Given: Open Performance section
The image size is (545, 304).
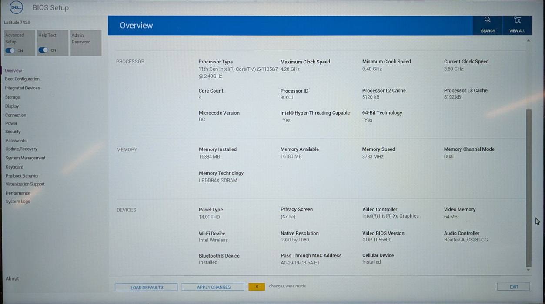Looking at the screenshot, I should pyautogui.click(x=18, y=193).
